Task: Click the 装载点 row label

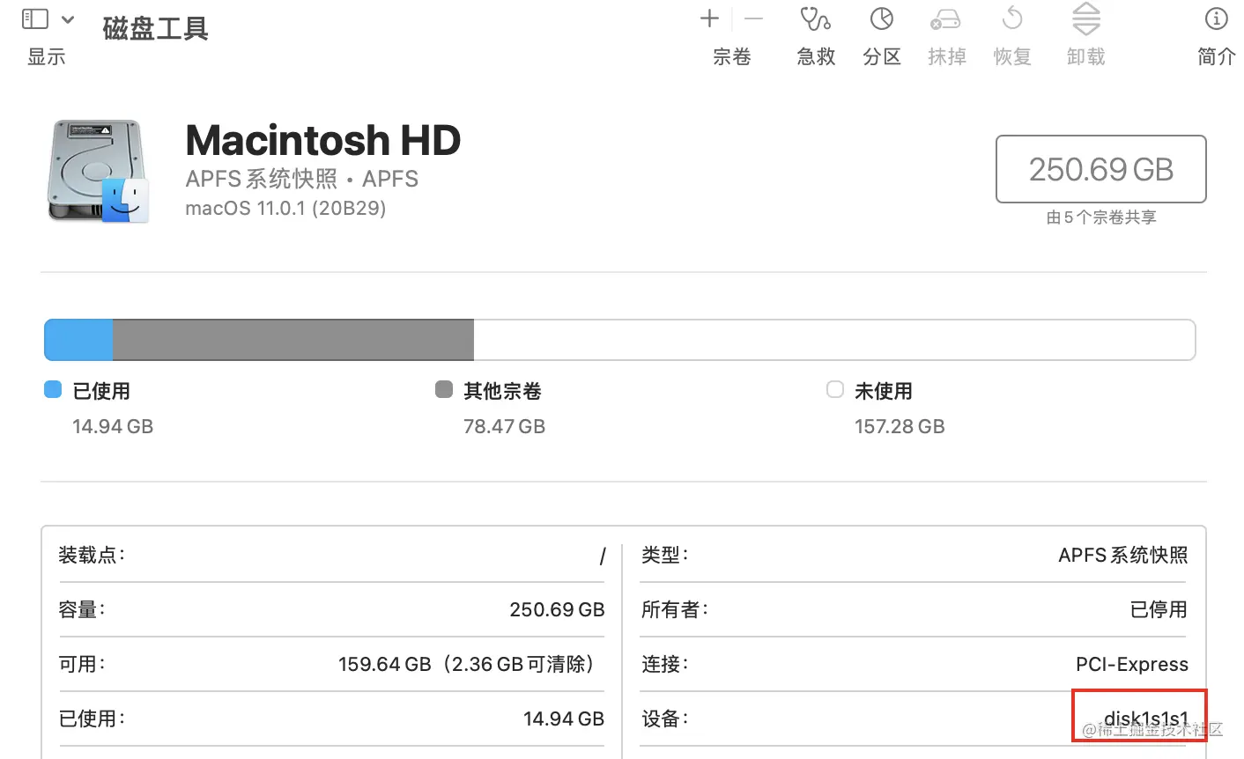Action: (93, 555)
